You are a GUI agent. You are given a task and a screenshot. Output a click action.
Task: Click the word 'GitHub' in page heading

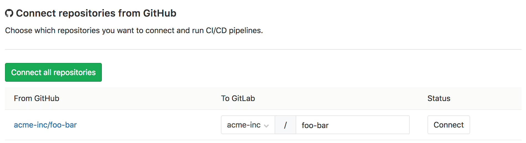pos(159,13)
